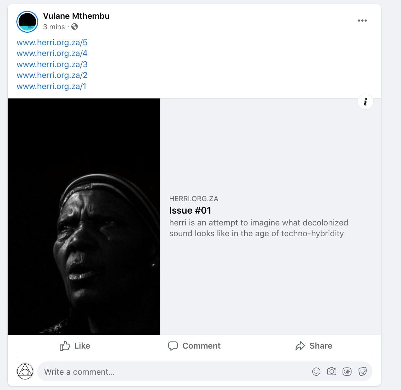
Task: Post a sticker using the sticker icon
Action: point(362,371)
